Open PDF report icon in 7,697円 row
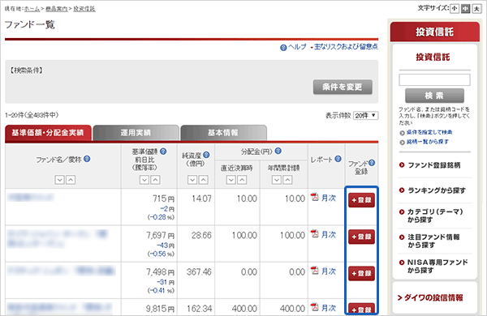The image size is (487, 316). (x=315, y=234)
